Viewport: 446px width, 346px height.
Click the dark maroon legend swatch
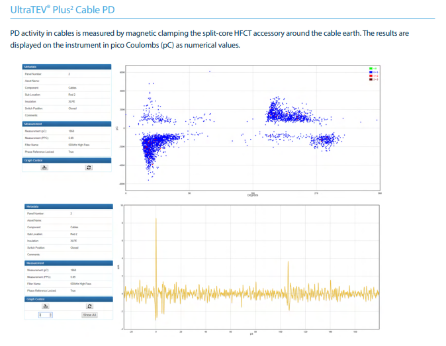pyautogui.click(x=371, y=79)
